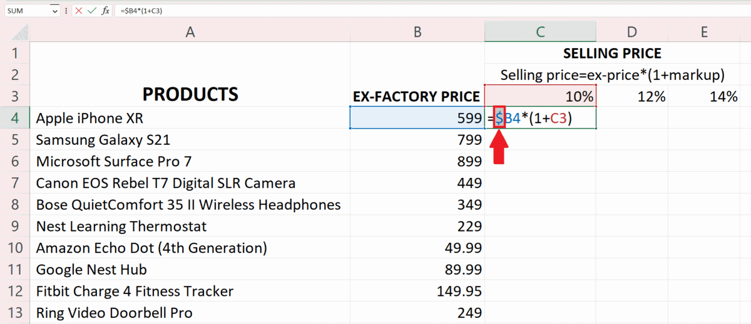Expand the Name Box dropdown arrow
This screenshot has width=751, height=324.
click(x=55, y=11)
